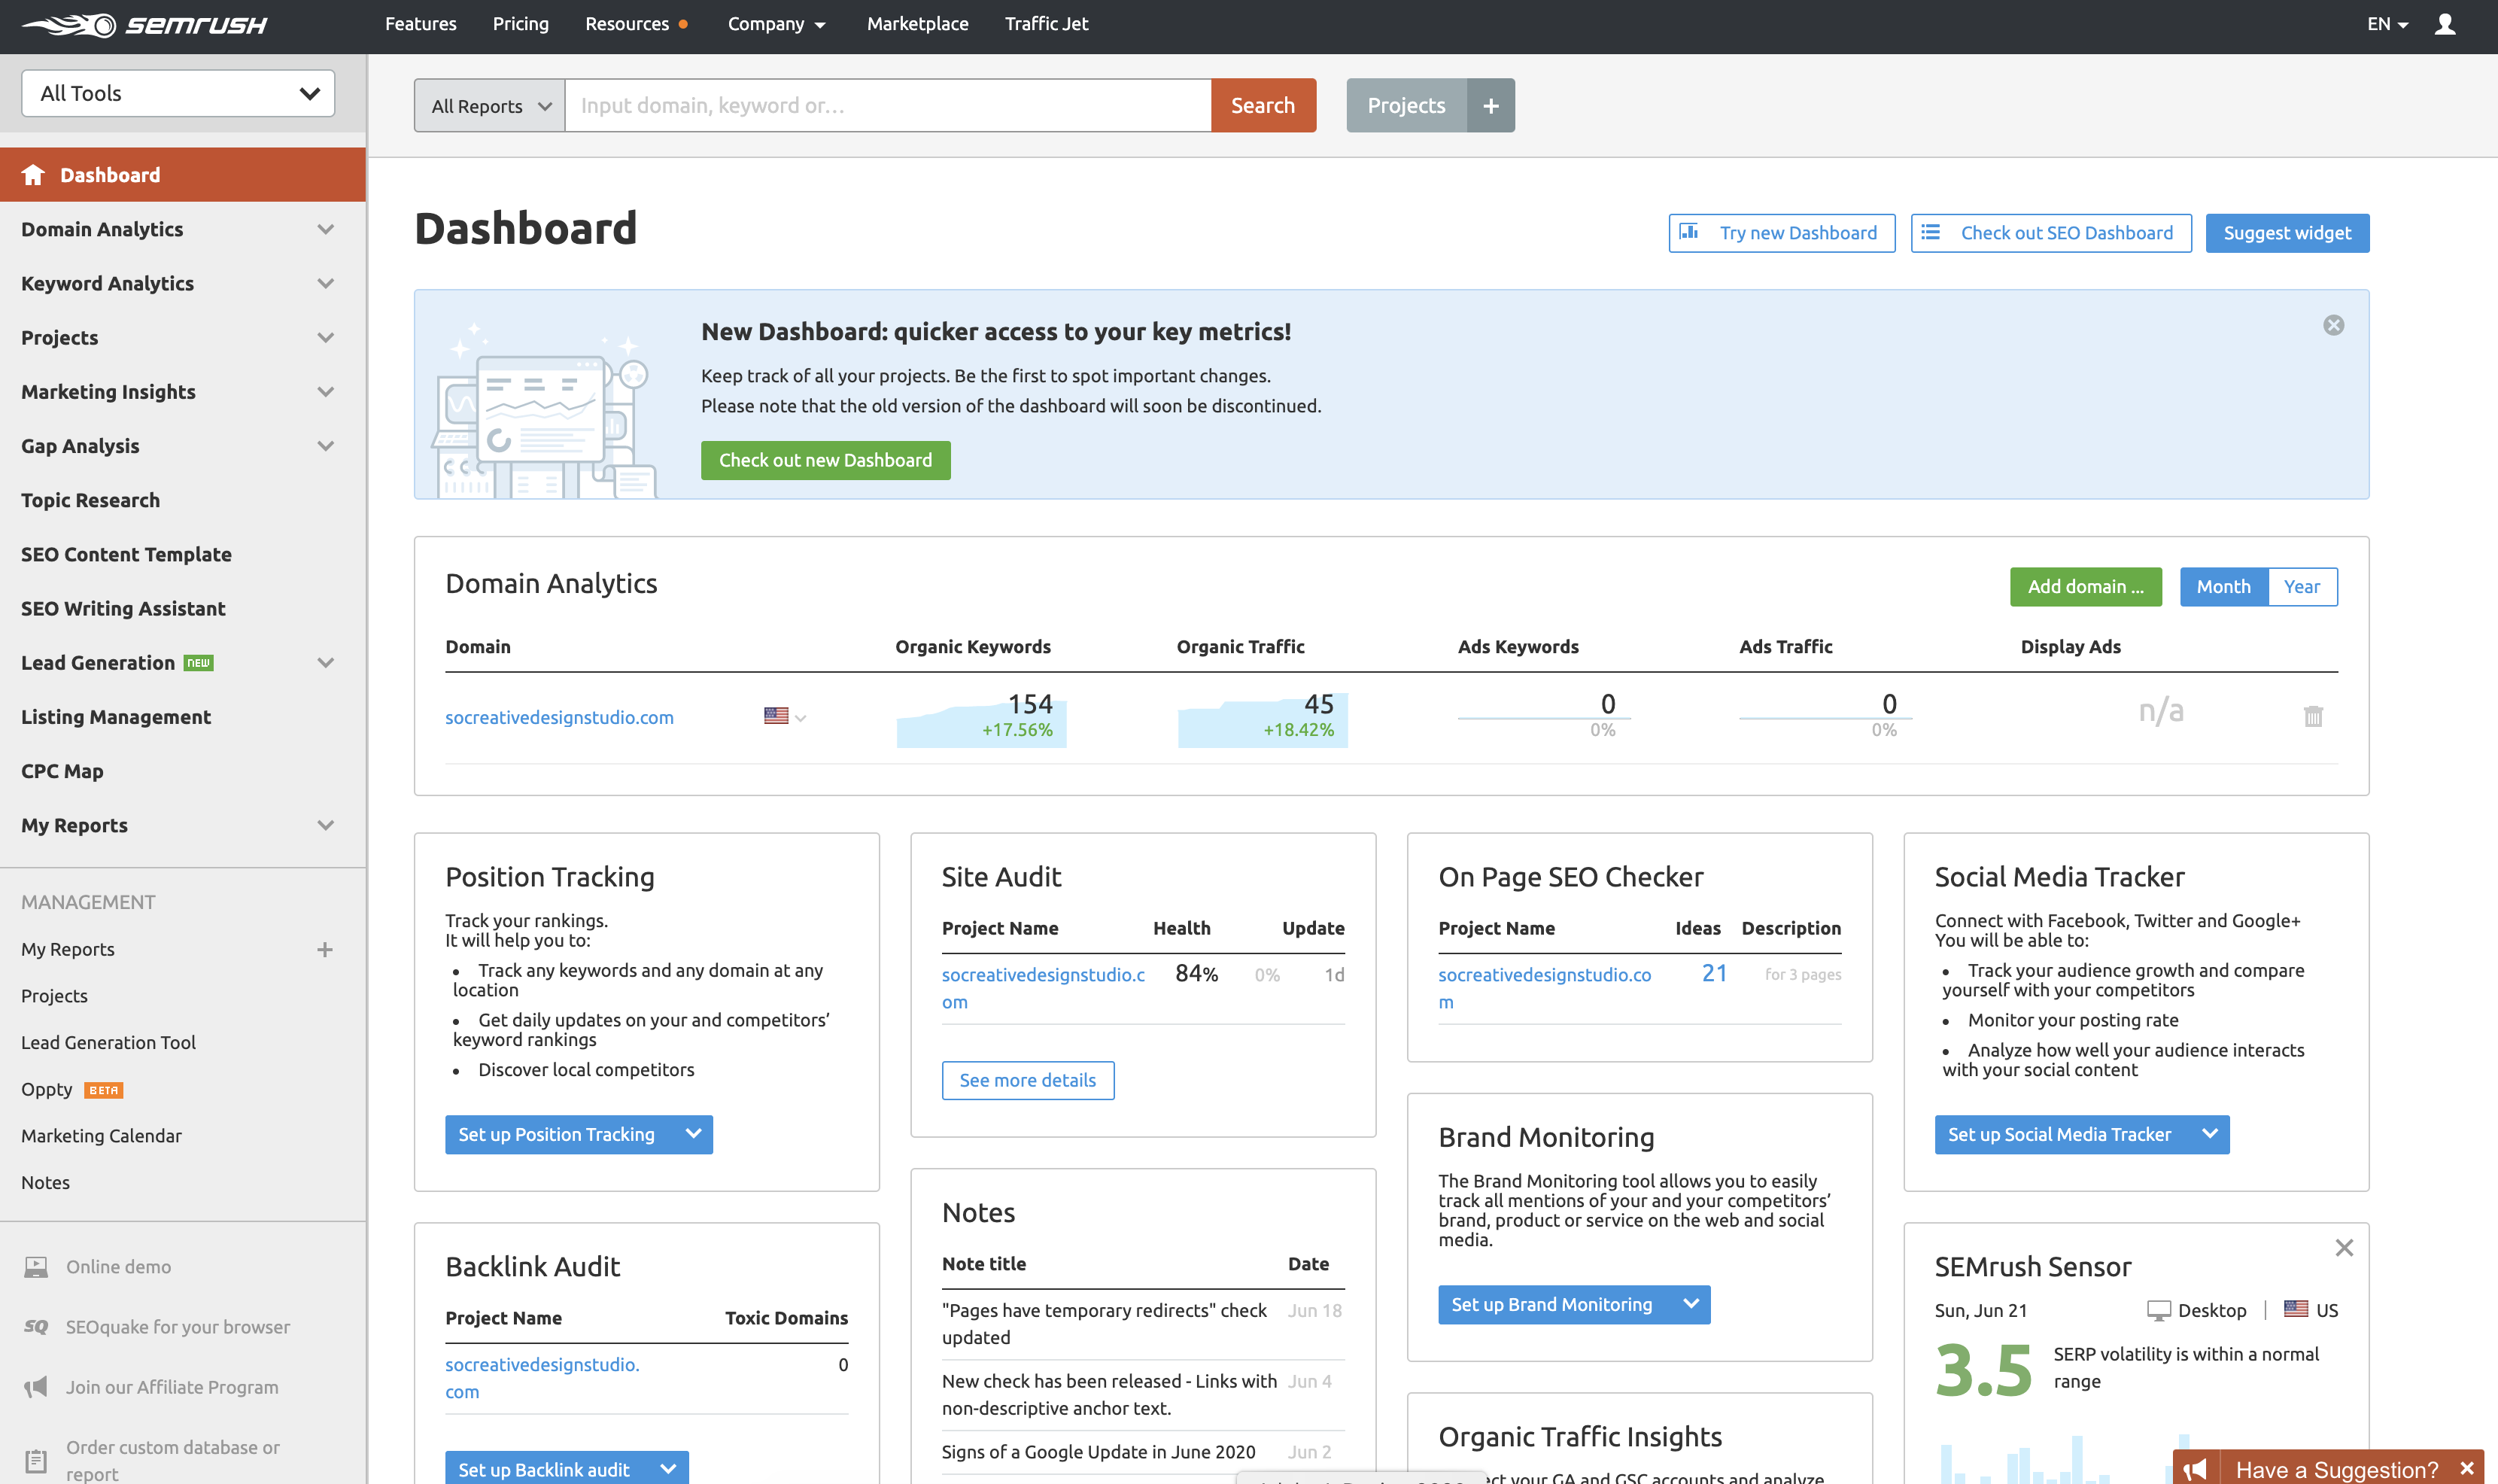Select Topic Research in sidebar

(x=91, y=500)
